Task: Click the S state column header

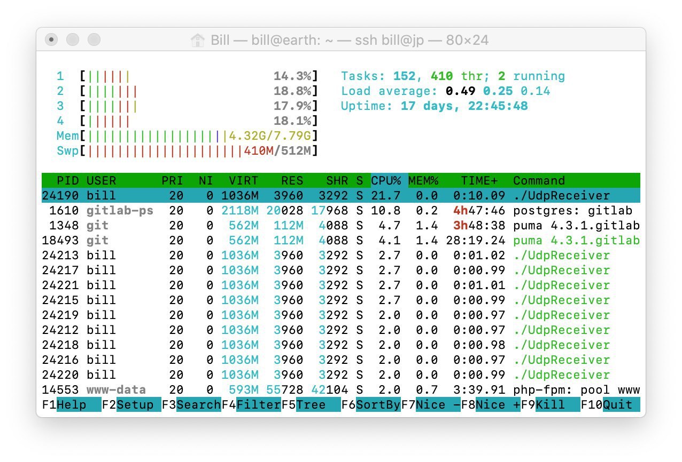Action: (x=360, y=180)
